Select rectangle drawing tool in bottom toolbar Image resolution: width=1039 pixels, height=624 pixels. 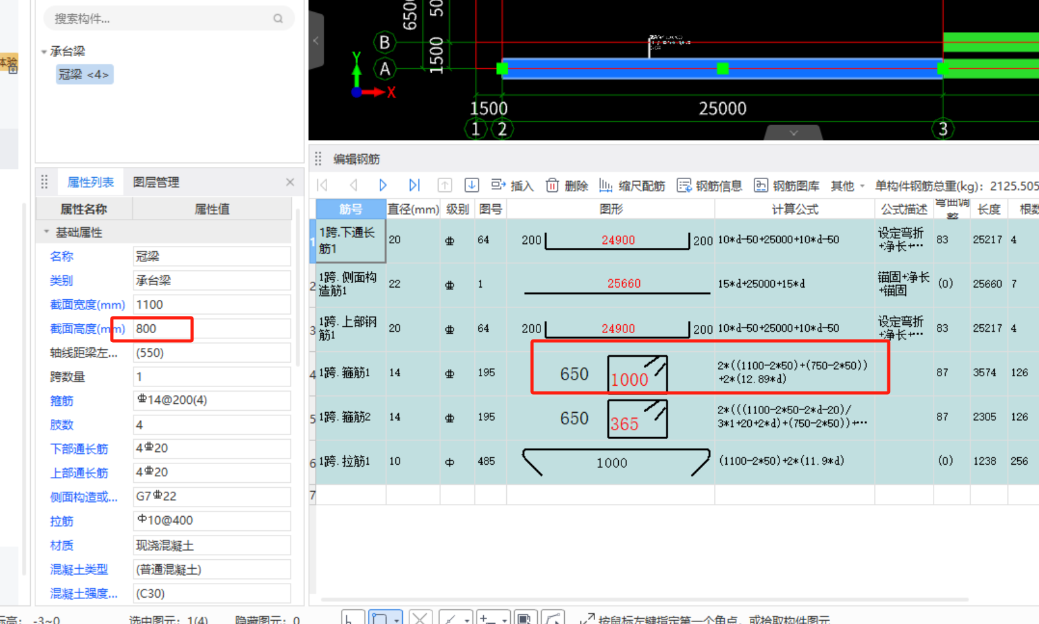(x=380, y=618)
